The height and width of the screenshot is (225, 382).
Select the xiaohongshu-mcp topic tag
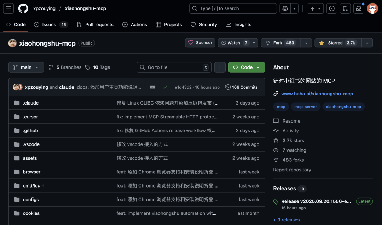tap(343, 107)
